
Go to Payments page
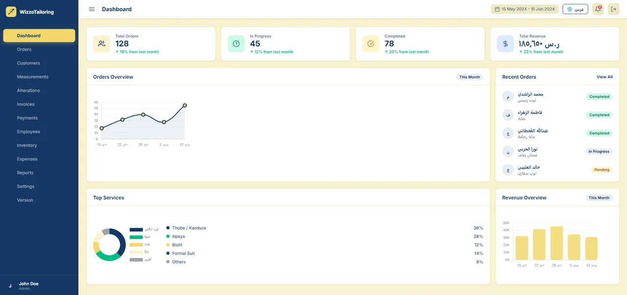click(39, 118)
